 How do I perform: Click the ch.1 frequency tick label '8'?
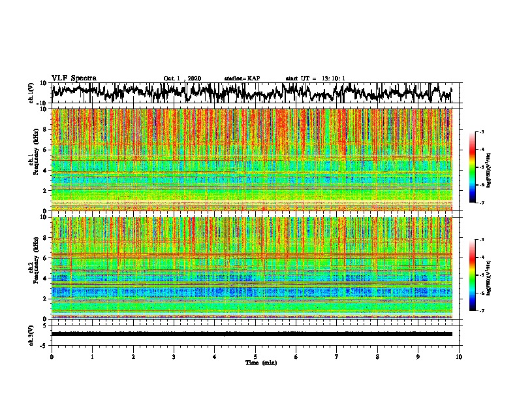[x=46, y=129]
